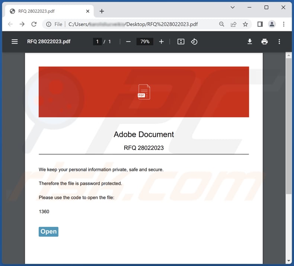This screenshot has height=266, width=294.
Task: Click the Open button in document
Action: pos(48,232)
